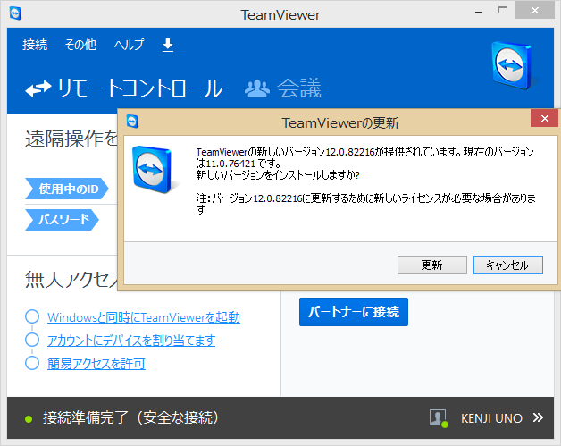Click the 更新 button
Image resolution: width=561 pixels, height=446 pixels.
[431, 265]
